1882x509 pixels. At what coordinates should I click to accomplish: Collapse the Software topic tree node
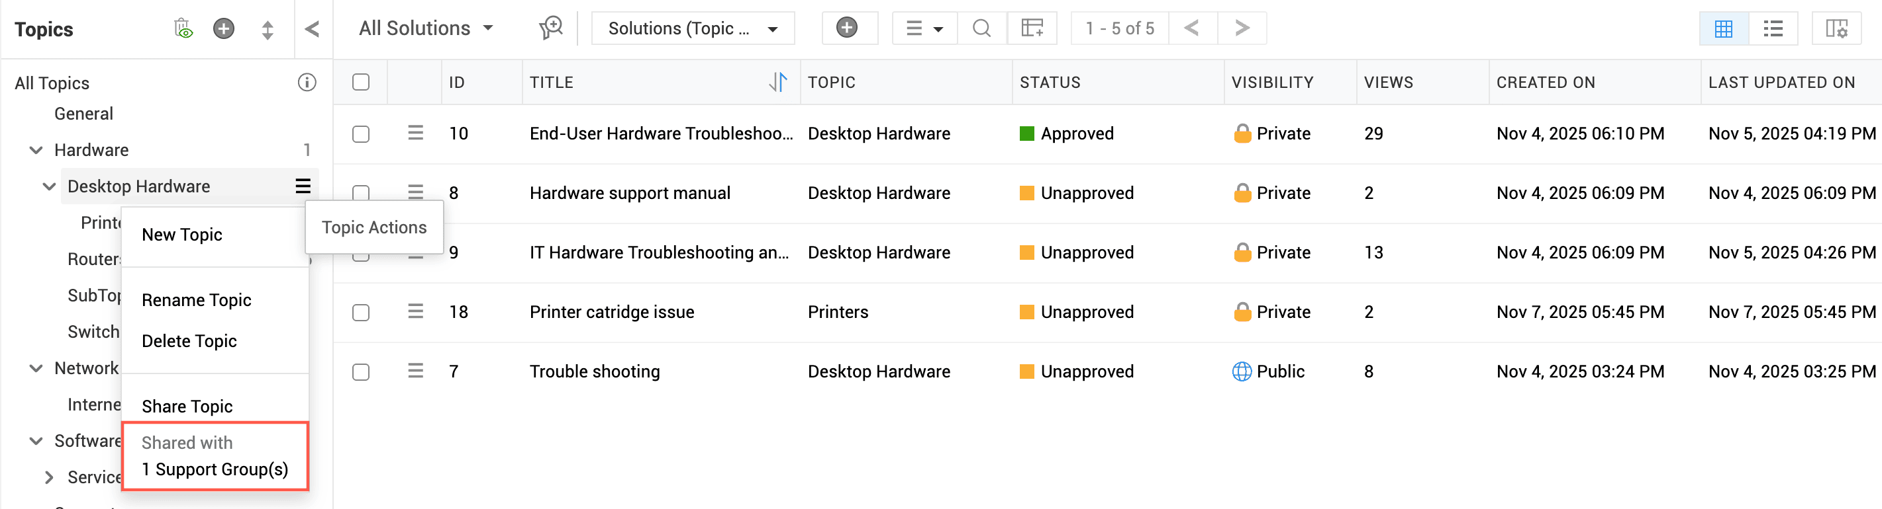(x=36, y=440)
